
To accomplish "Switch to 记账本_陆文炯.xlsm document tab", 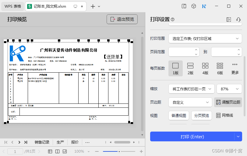I will (x=56, y=6).
